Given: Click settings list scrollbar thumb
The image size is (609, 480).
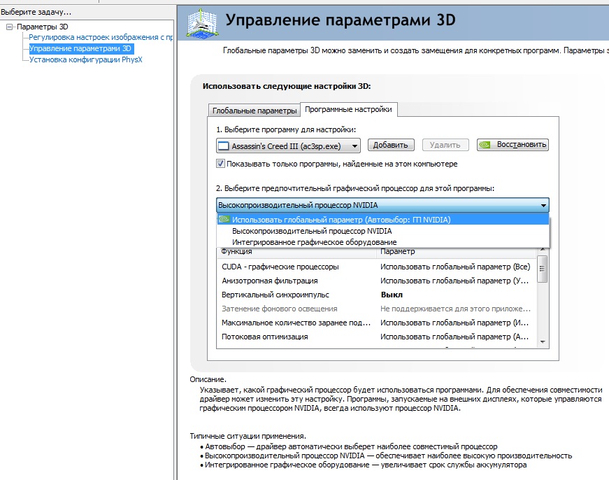Looking at the screenshot, I should coord(543,269).
